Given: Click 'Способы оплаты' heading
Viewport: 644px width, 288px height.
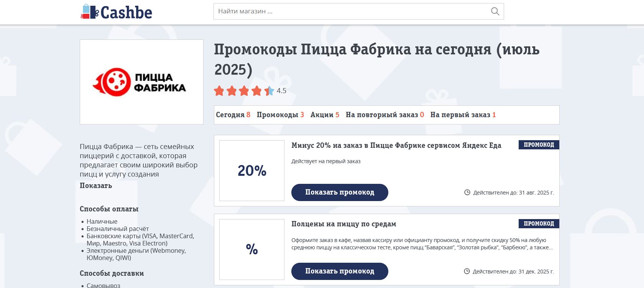Looking at the screenshot, I should [x=109, y=209].
